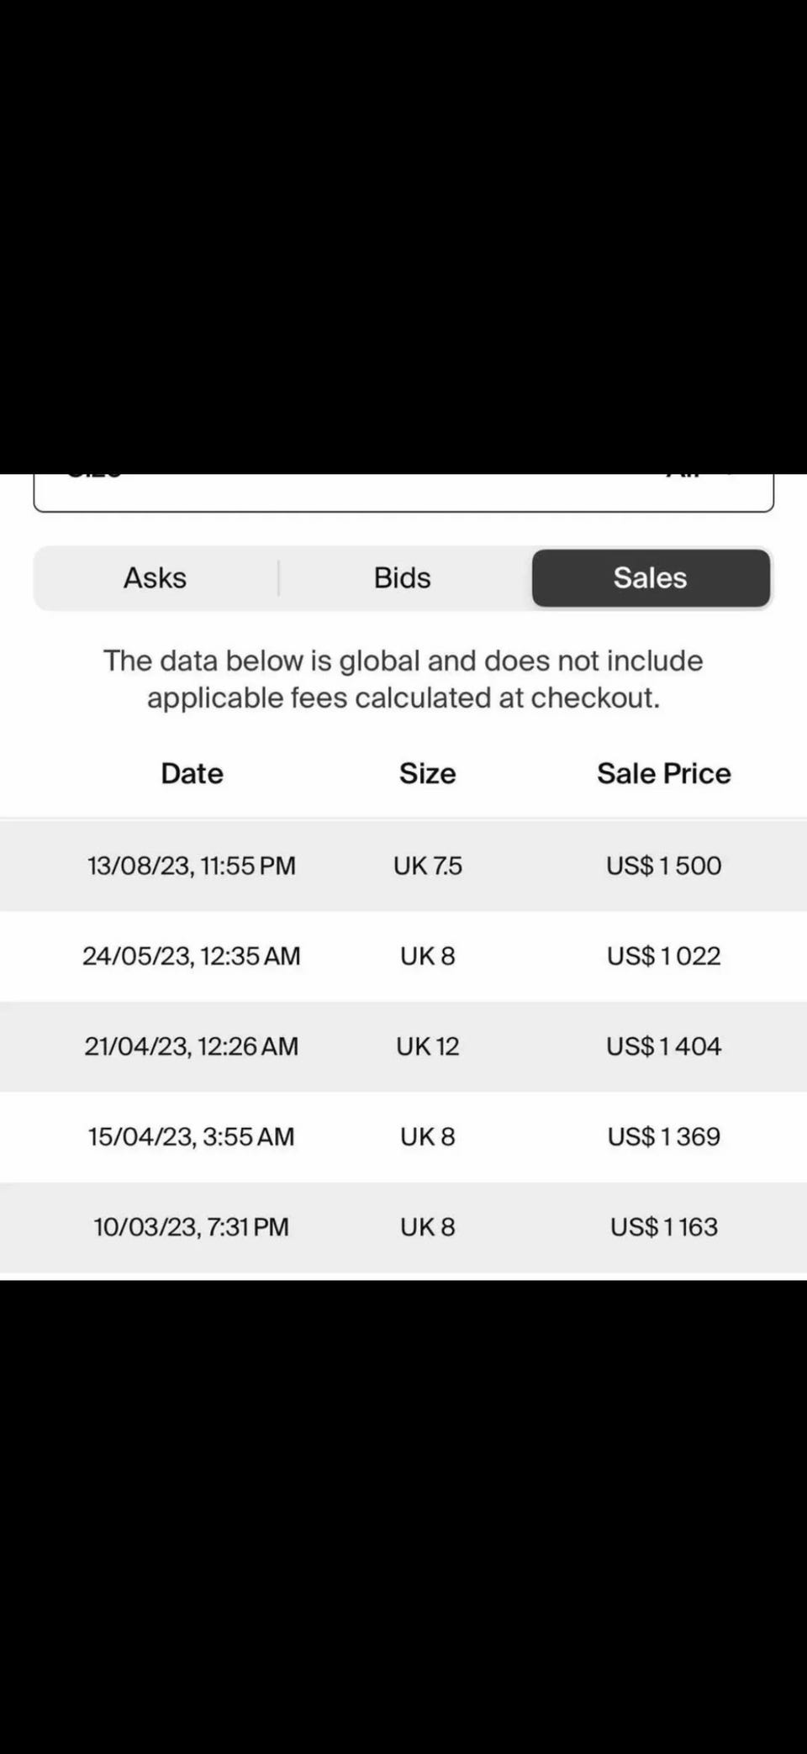Screen dimensions: 807x1754
Task: Select the Sales tab
Action: click(x=651, y=578)
